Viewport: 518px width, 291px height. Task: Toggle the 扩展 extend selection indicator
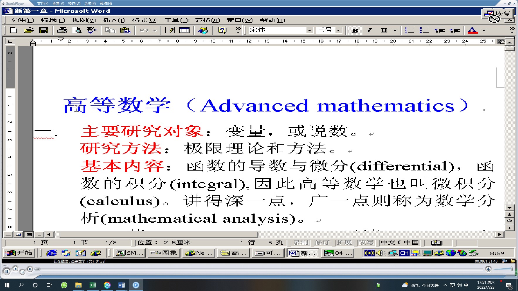point(344,243)
